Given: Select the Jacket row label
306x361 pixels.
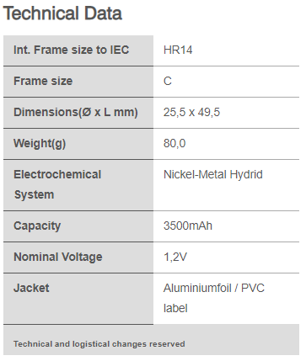Looking at the screenshot, I should point(31,288).
